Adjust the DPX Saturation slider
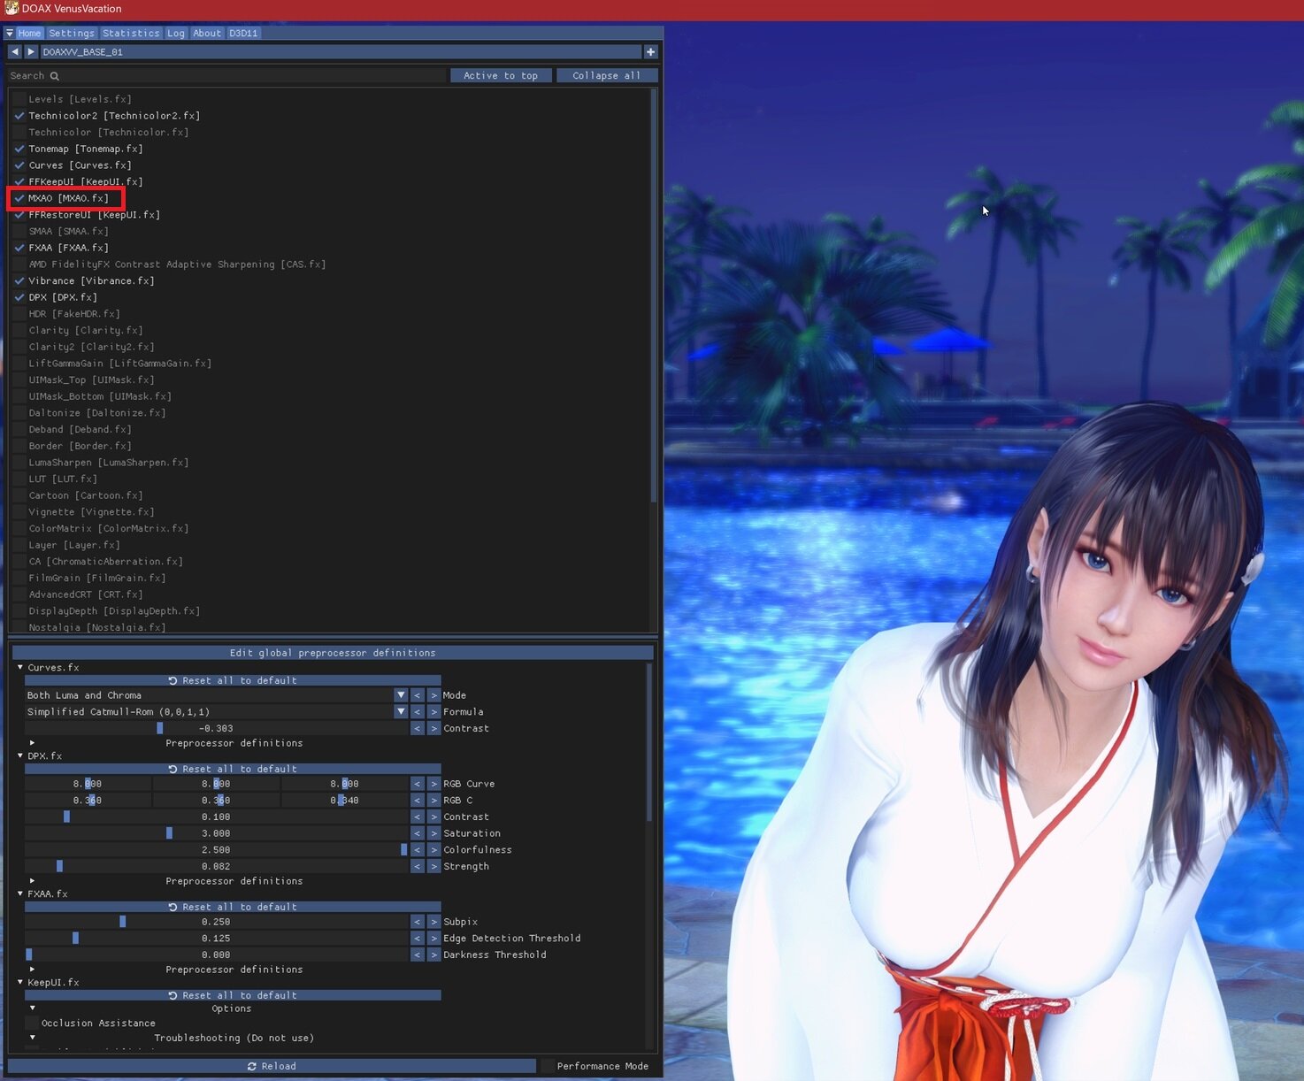This screenshot has height=1081, width=1304. (217, 833)
